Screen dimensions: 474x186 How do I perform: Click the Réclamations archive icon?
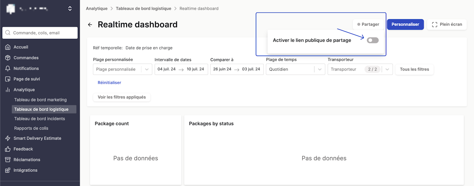click(x=7, y=160)
